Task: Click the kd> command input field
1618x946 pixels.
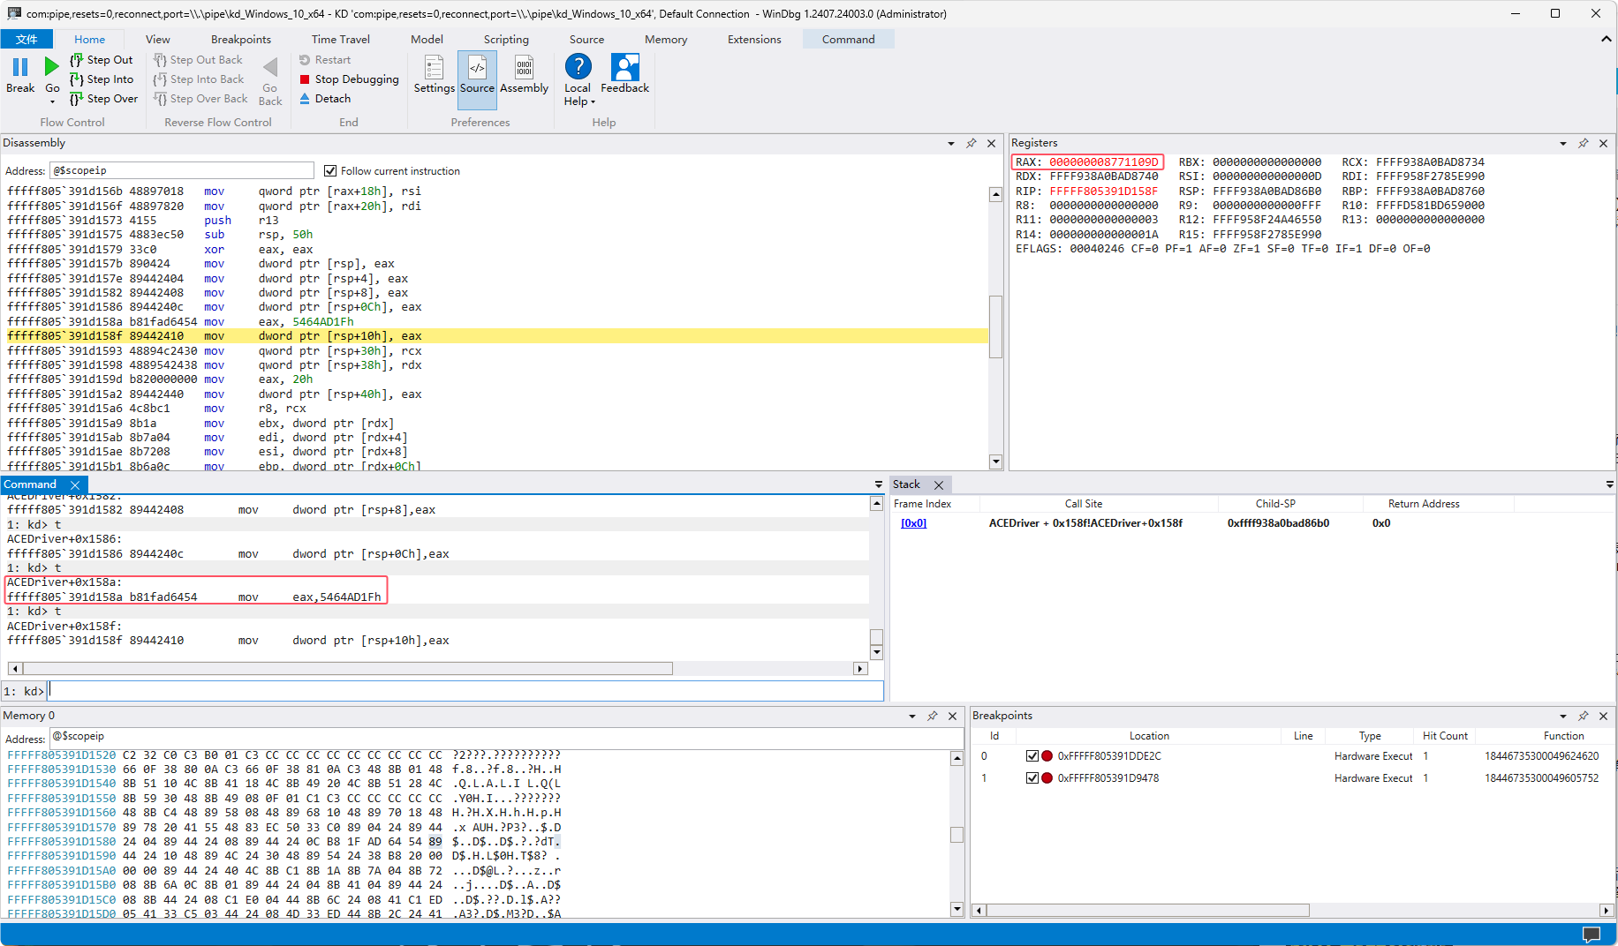Action: [465, 691]
